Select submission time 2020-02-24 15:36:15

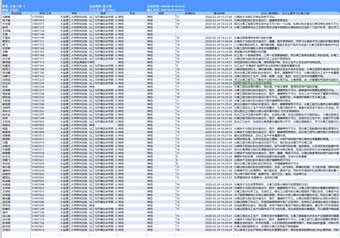click(219, 66)
